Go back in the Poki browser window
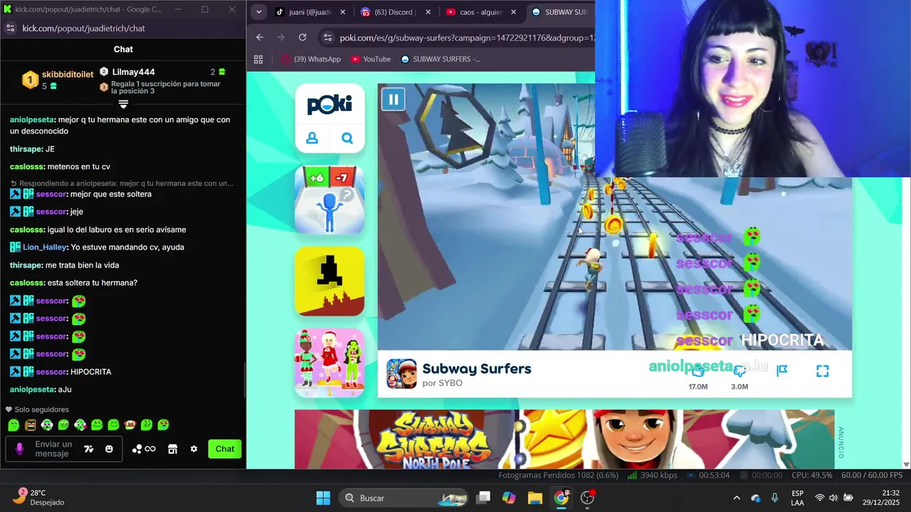The height and width of the screenshot is (512, 911). click(x=260, y=37)
